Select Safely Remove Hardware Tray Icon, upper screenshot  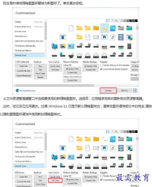click(x=29, y=41)
